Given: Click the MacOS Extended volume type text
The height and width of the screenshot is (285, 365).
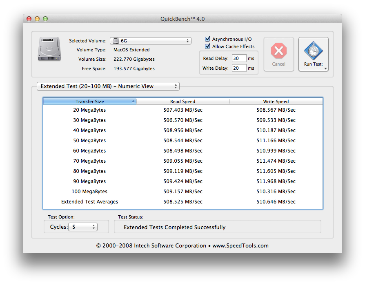Looking at the screenshot, I should [x=131, y=50].
